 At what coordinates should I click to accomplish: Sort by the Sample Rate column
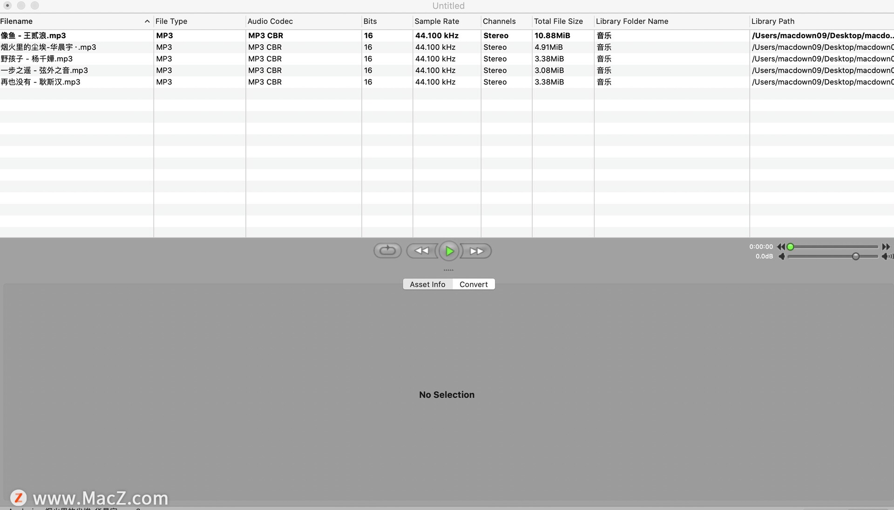[x=436, y=21]
